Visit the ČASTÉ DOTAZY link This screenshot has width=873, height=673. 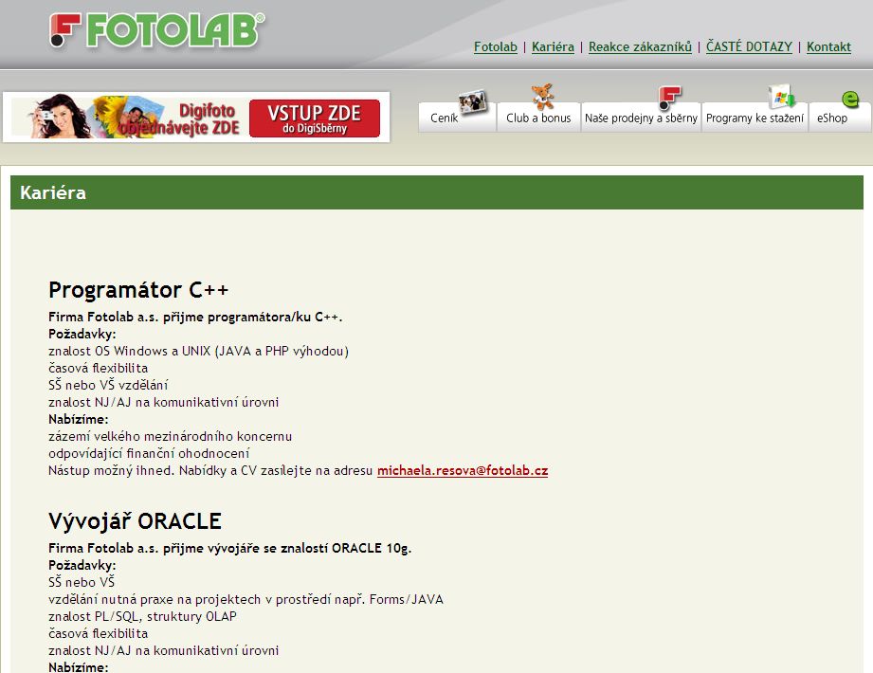tap(749, 46)
